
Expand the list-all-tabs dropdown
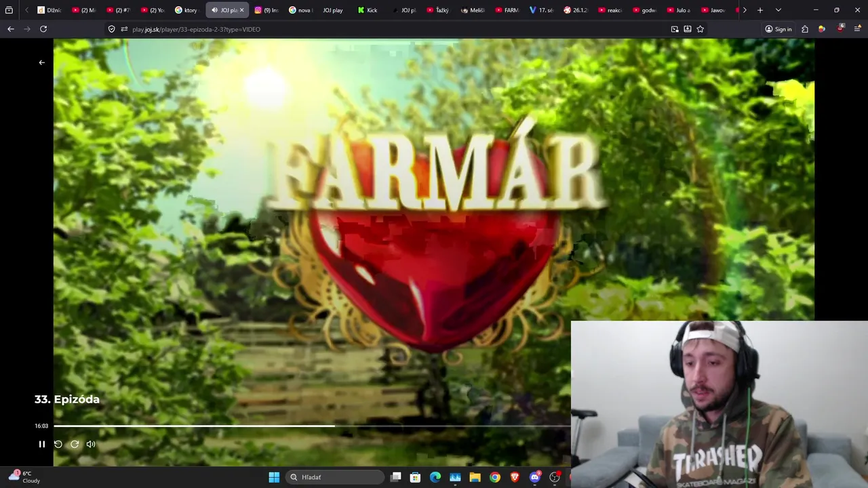(x=778, y=10)
